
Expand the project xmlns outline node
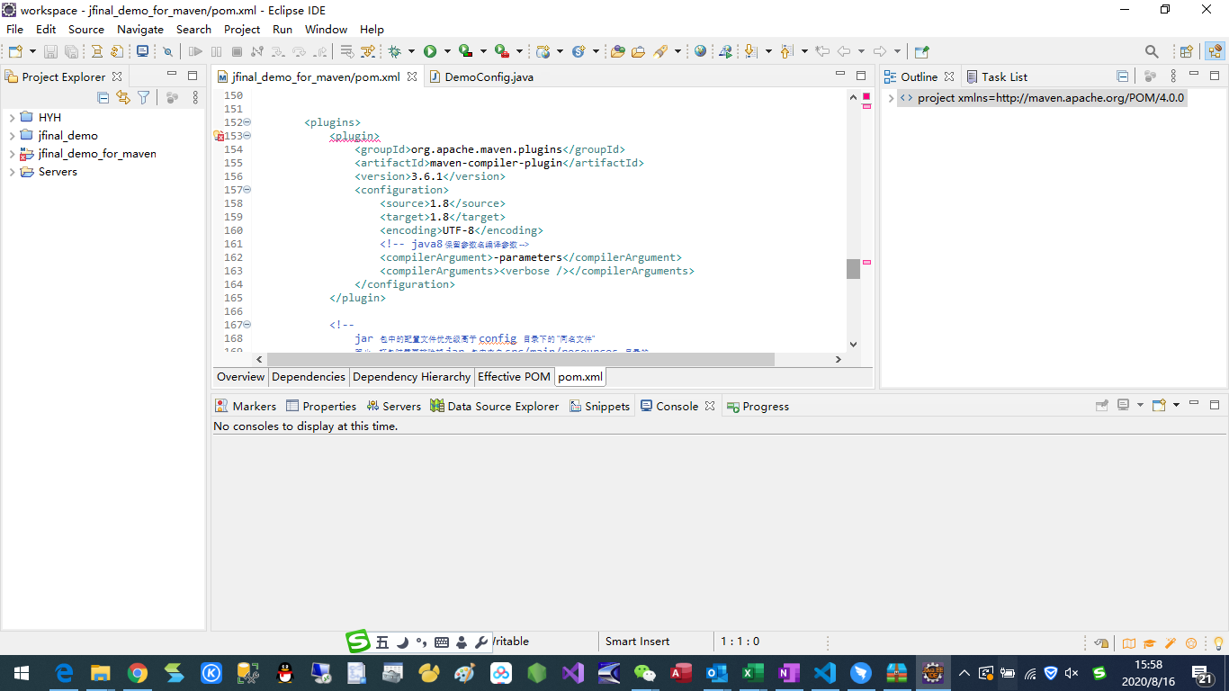891,98
